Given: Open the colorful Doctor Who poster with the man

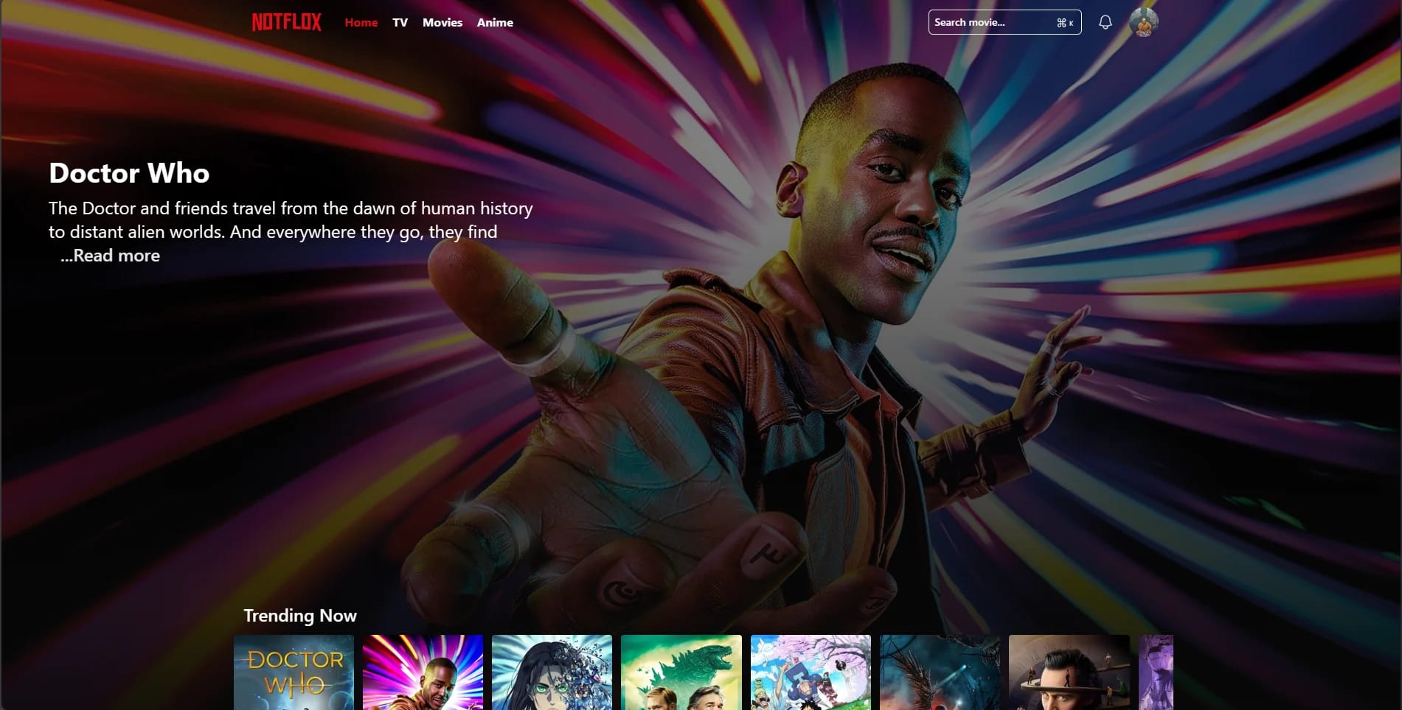Looking at the screenshot, I should tap(423, 672).
